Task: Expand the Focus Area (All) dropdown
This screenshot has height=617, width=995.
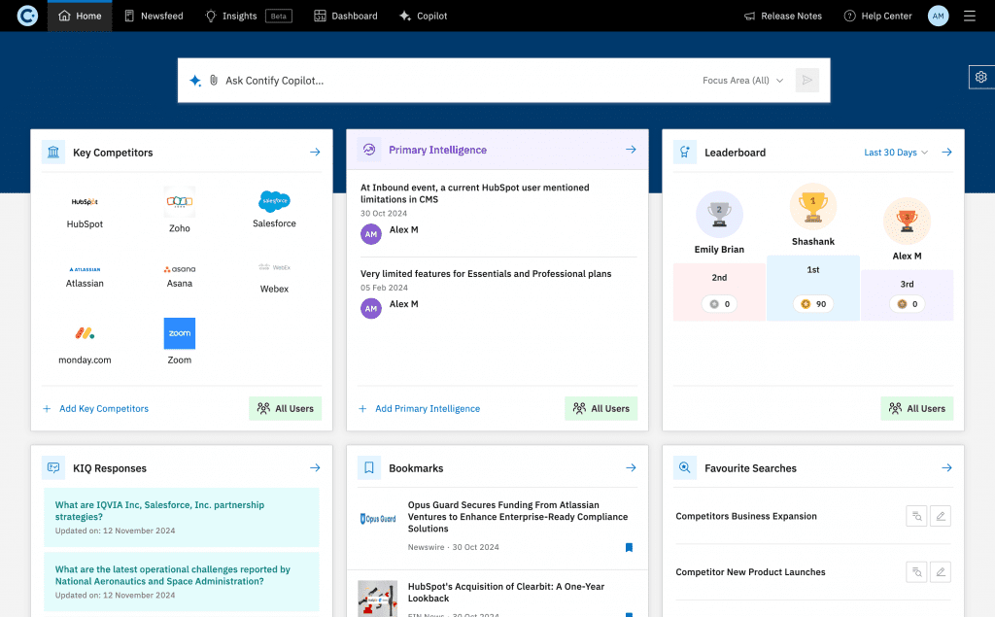Action: 742,81
